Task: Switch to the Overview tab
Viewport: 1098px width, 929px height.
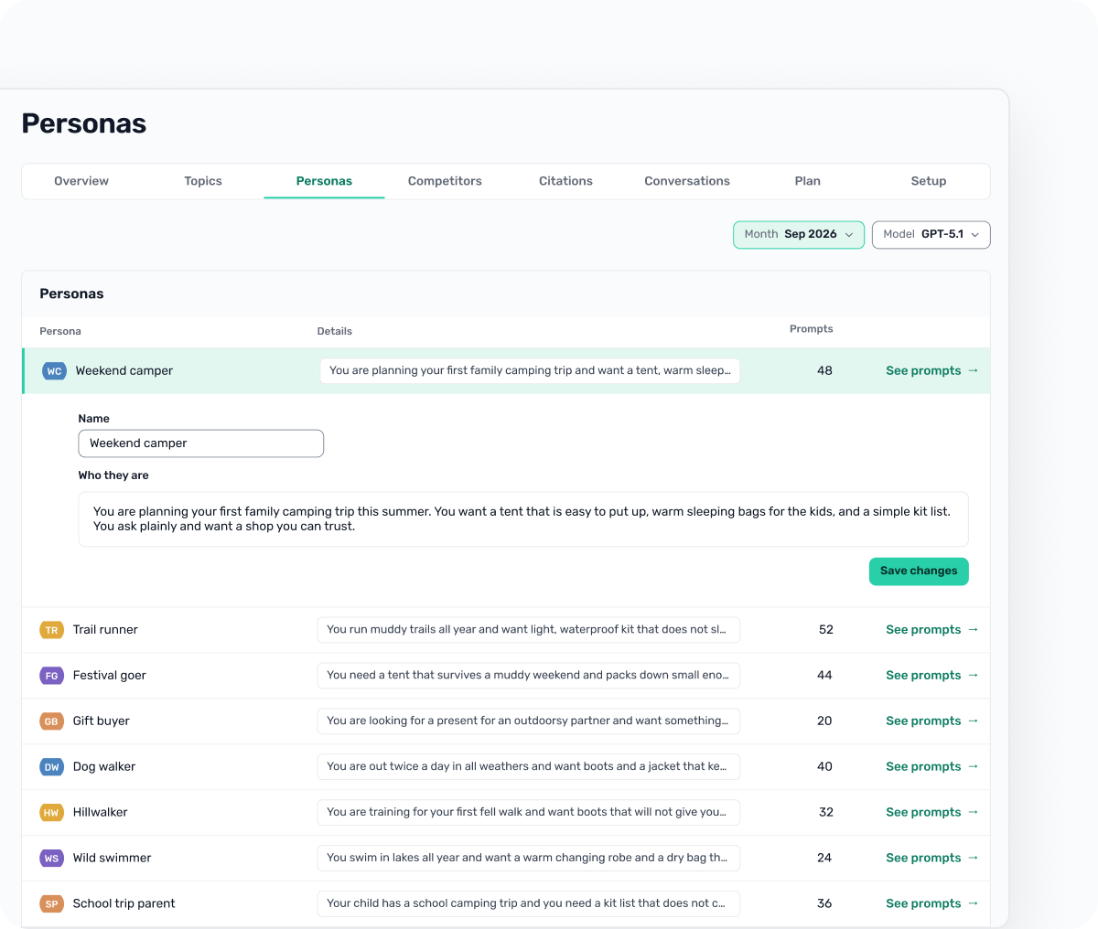Action: (x=81, y=181)
